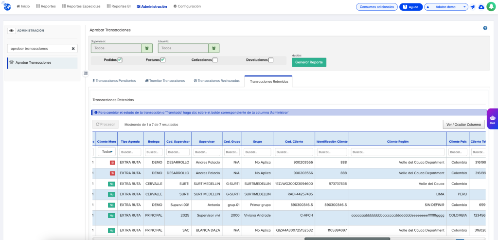Open the announcements megaphone icon
The height and width of the screenshot is (240, 498).
tap(473, 7)
